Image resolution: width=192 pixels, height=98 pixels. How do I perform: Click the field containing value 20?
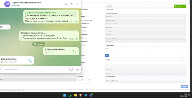[x=146, y=49]
